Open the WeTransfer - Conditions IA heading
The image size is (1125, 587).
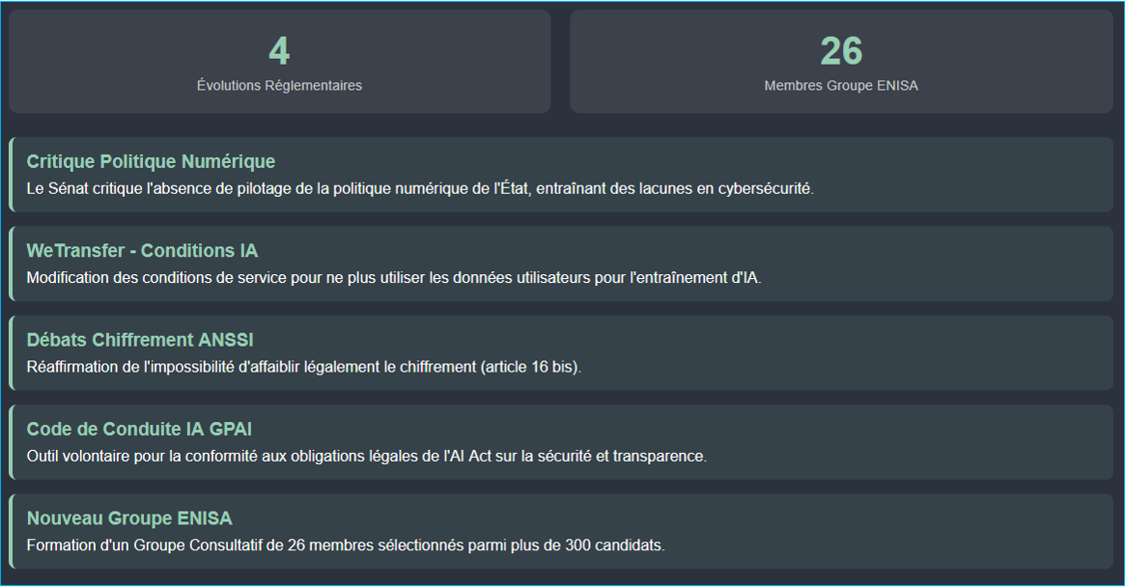[x=142, y=250]
